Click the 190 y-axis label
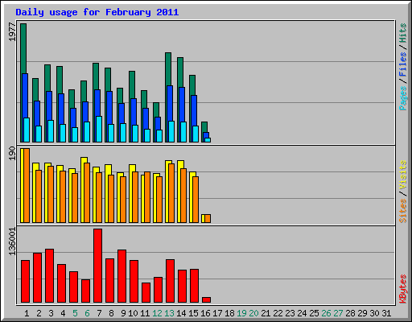The image size is (412, 322). (12, 153)
